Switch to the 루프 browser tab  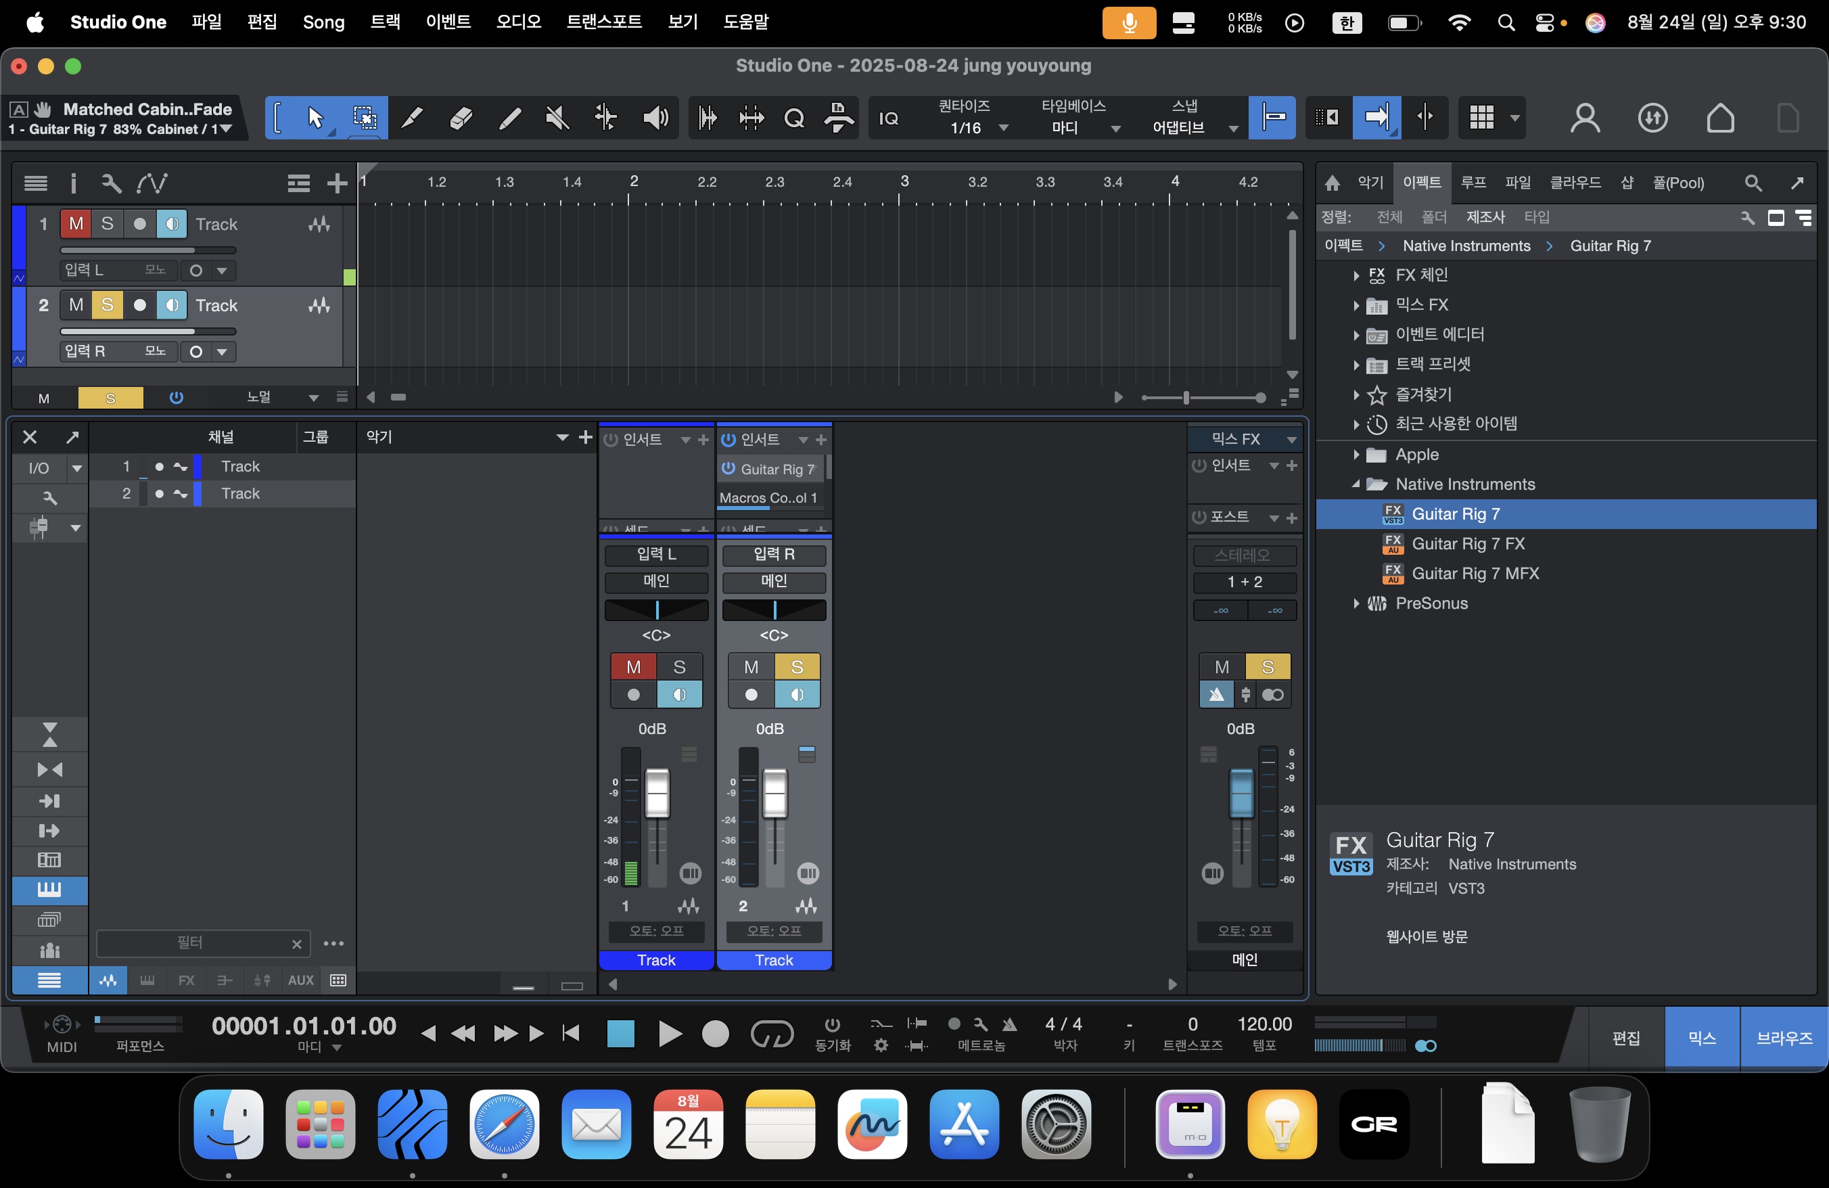[1473, 183]
